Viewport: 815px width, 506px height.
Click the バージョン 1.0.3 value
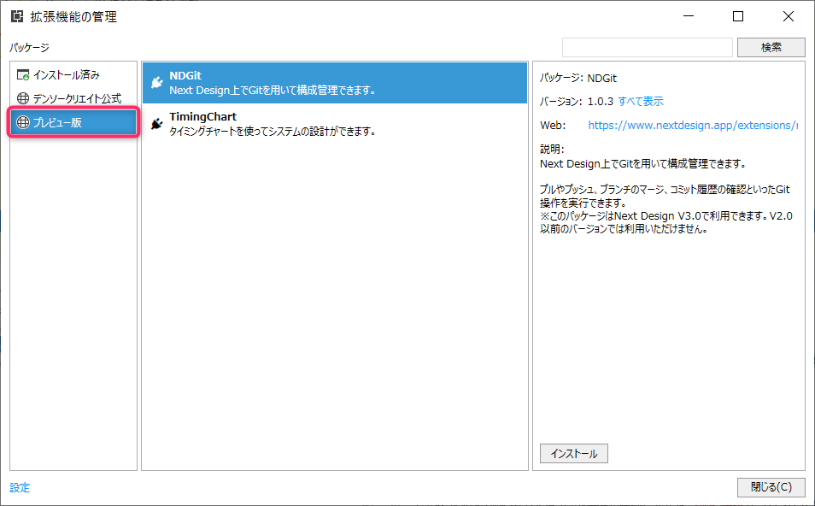click(601, 102)
